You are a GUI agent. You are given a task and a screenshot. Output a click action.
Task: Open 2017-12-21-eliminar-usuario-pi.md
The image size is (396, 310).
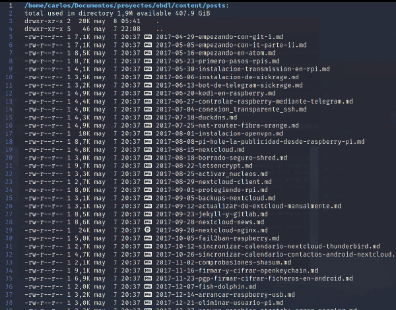pos(220,303)
